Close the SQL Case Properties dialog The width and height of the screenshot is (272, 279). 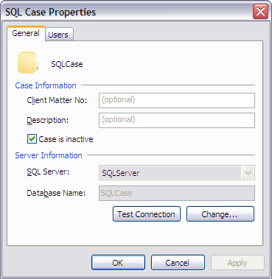tap(260, 12)
